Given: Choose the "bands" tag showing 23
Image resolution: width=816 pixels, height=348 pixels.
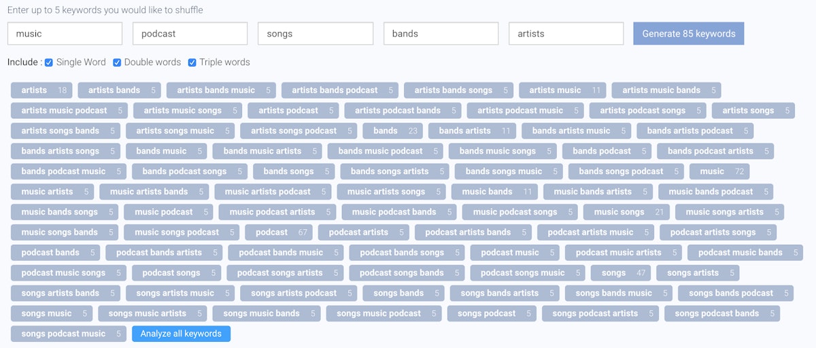Looking at the screenshot, I should coord(392,130).
